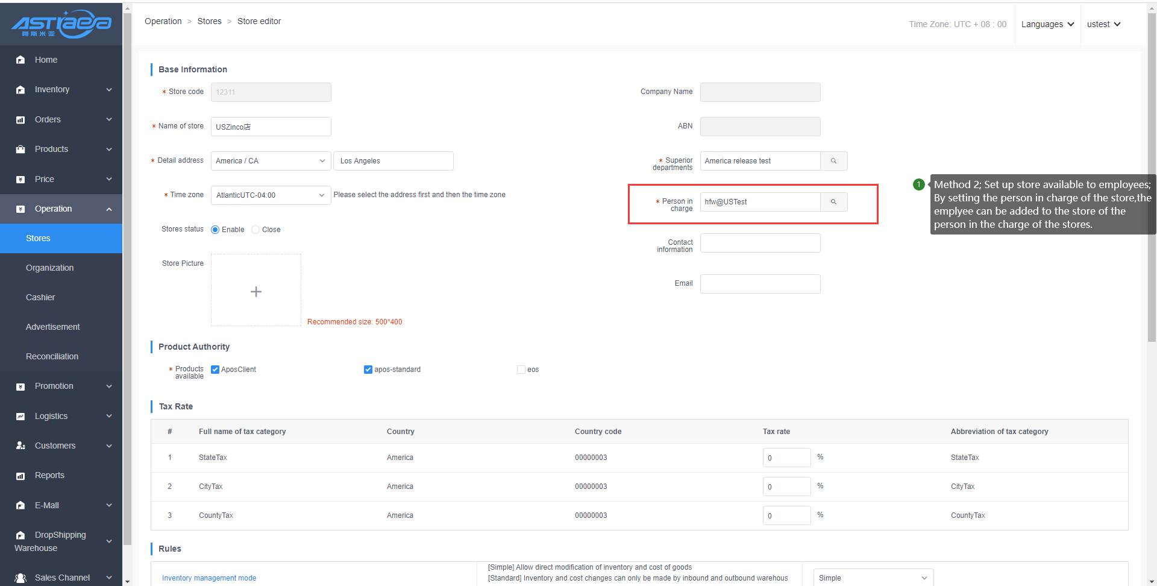Screen dimensions: 1157x586
Task: Click the Inventory management mode link
Action: (x=209, y=578)
